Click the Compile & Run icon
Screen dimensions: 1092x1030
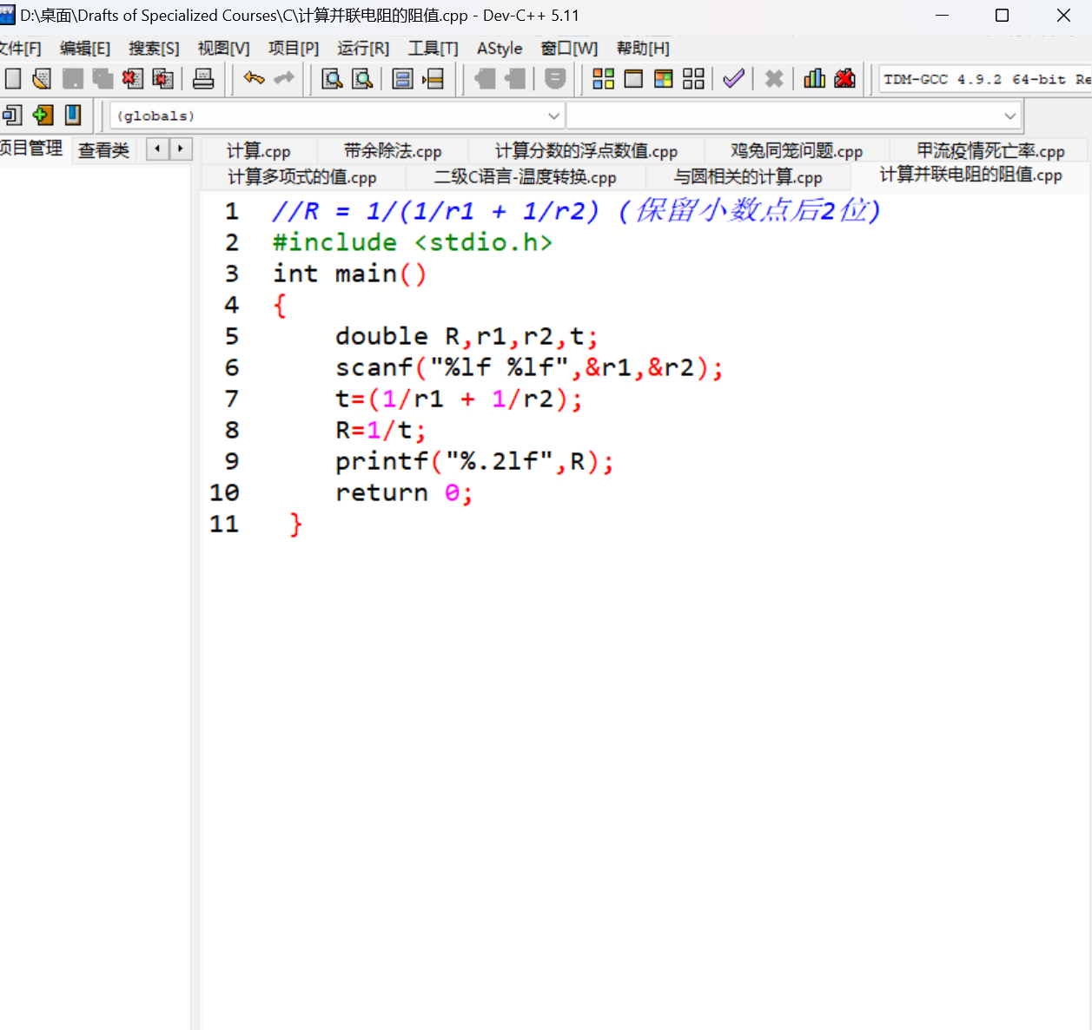[x=664, y=79]
